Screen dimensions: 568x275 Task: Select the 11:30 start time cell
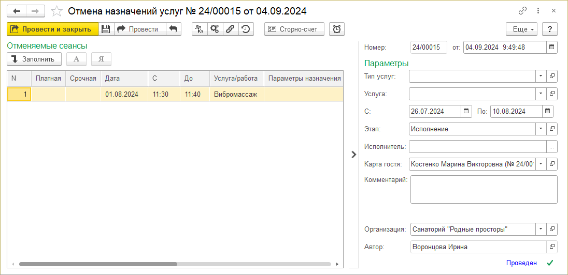click(x=164, y=94)
